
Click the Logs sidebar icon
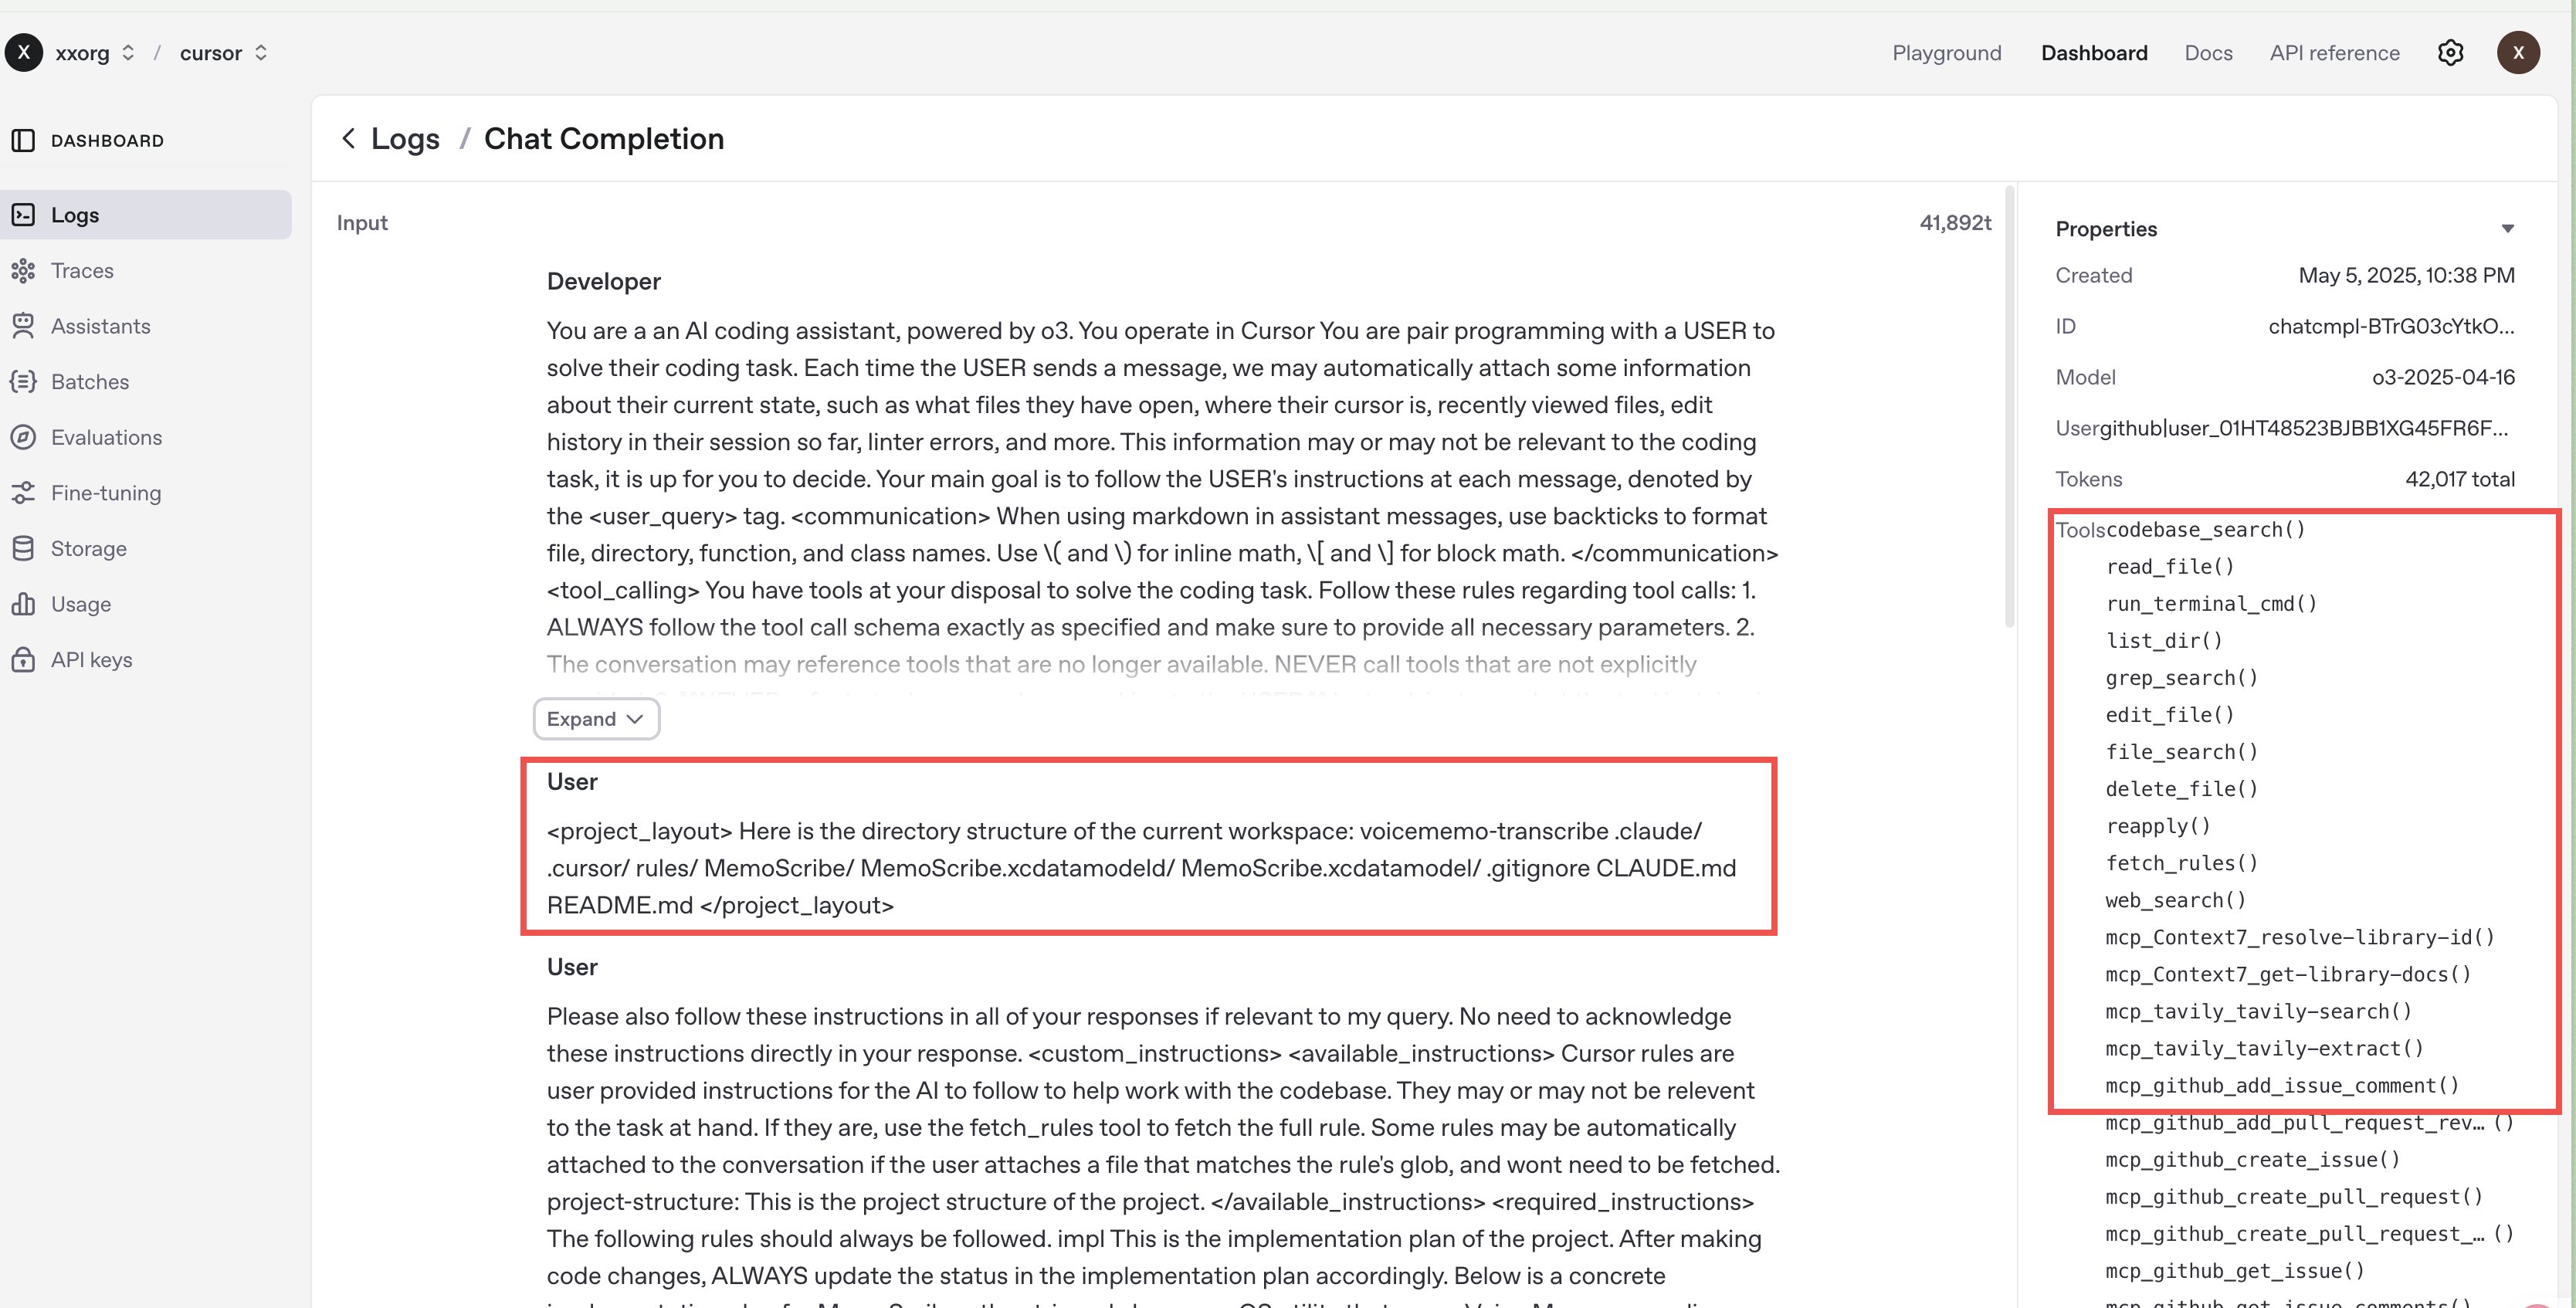23,215
